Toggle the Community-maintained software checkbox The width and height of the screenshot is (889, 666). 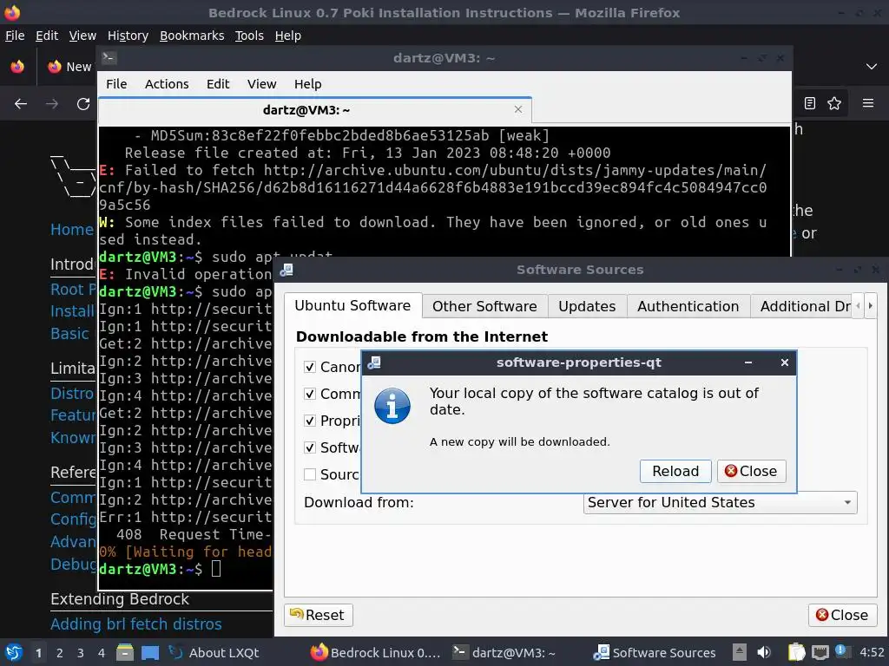pyautogui.click(x=310, y=394)
